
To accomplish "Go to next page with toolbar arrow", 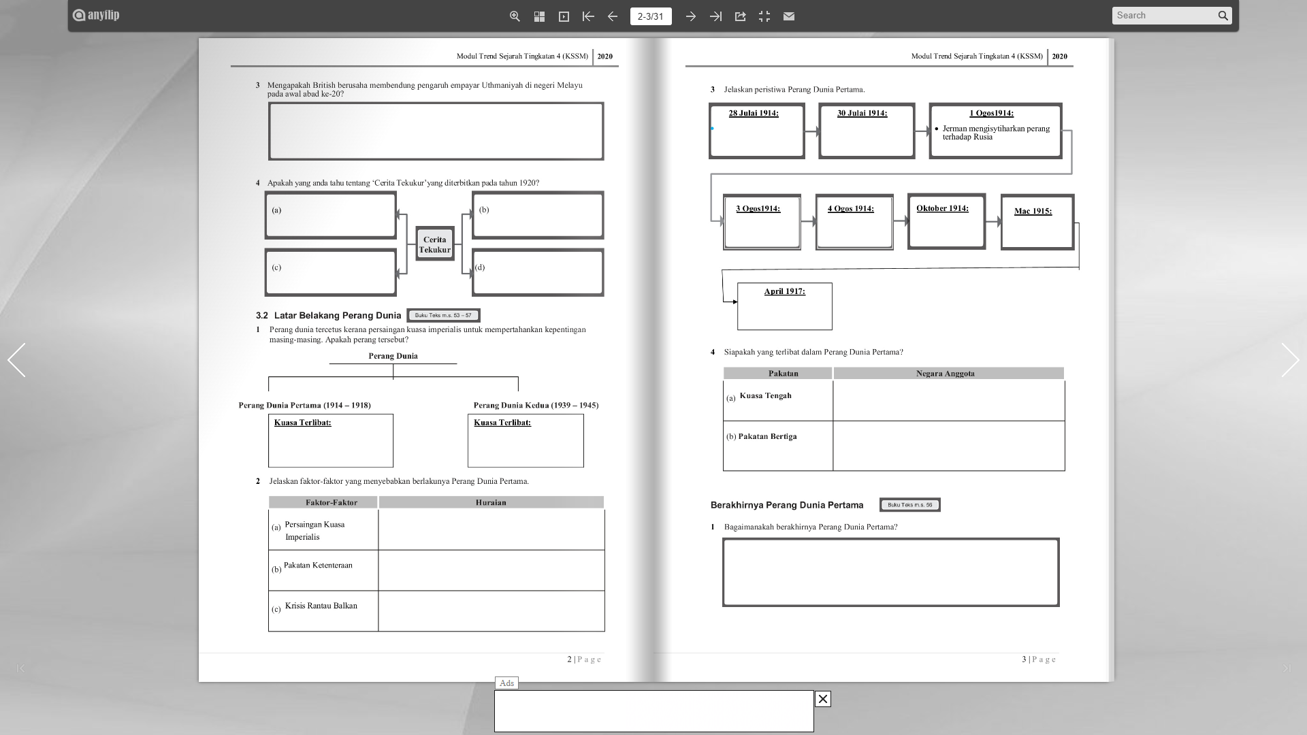I will 690,16.
